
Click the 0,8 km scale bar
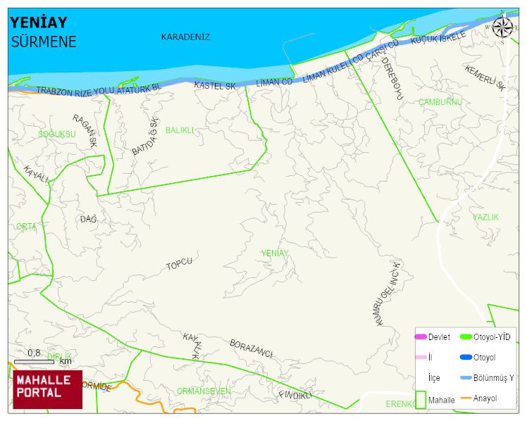click(x=34, y=362)
